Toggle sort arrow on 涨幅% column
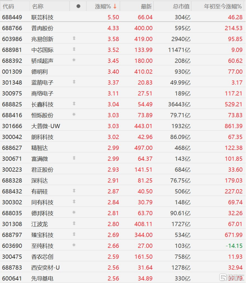246x283 pixels. coord(115,7)
